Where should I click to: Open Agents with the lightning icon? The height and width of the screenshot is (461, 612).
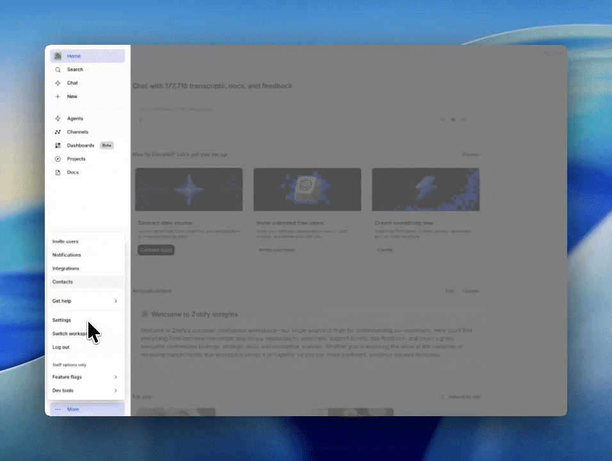(x=58, y=118)
